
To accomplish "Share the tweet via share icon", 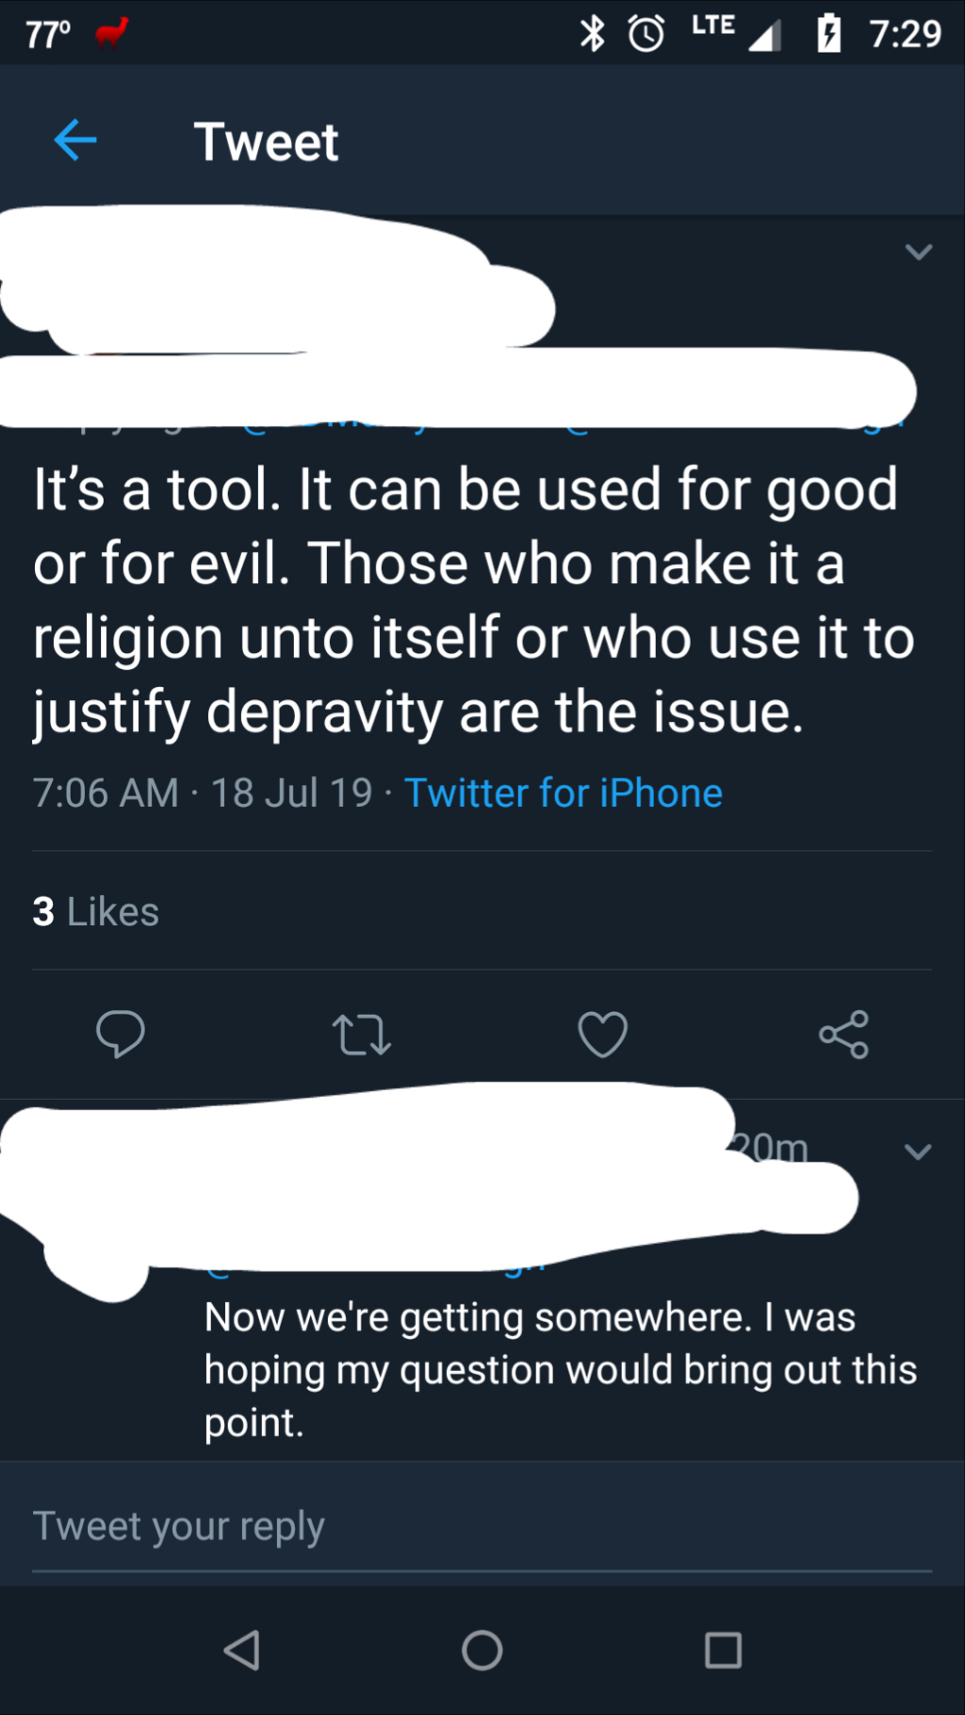I will point(843,1034).
